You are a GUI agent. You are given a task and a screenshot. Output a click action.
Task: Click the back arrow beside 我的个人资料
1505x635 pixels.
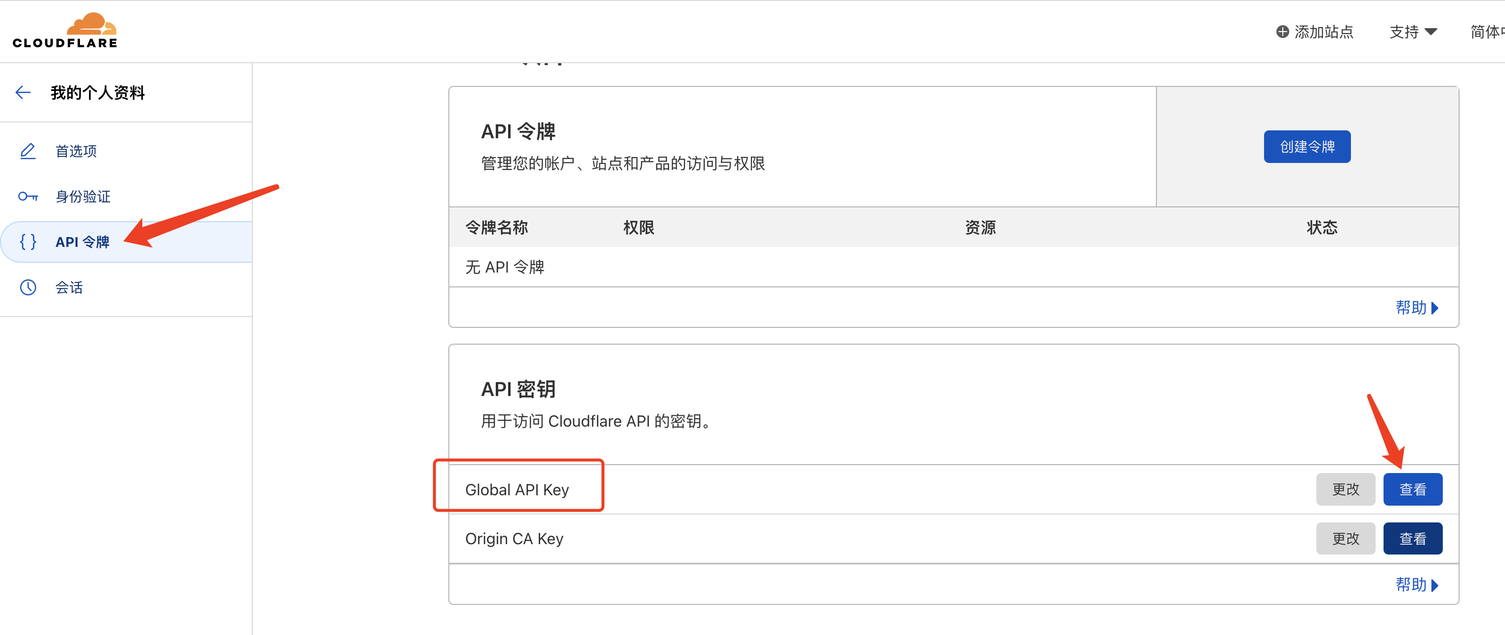point(23,92)
